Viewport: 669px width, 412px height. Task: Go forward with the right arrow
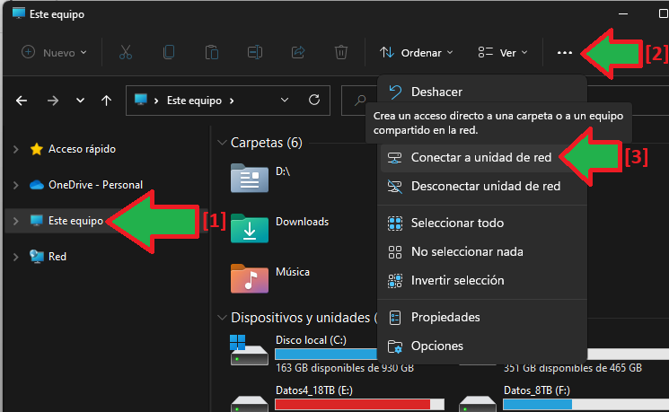(53, 101)
